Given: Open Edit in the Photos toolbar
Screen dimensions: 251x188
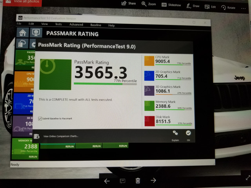Looking at the screenshot, I should (x=207, y=7).
